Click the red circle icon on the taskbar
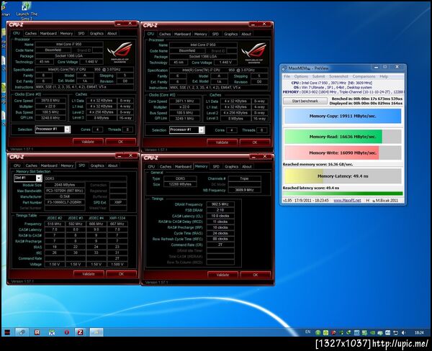Image resolution: width=432 pixels, height=351 pixels. pos(66,332)
